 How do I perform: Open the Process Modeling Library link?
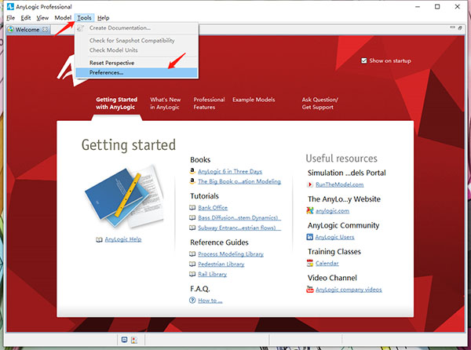[231, 254]
